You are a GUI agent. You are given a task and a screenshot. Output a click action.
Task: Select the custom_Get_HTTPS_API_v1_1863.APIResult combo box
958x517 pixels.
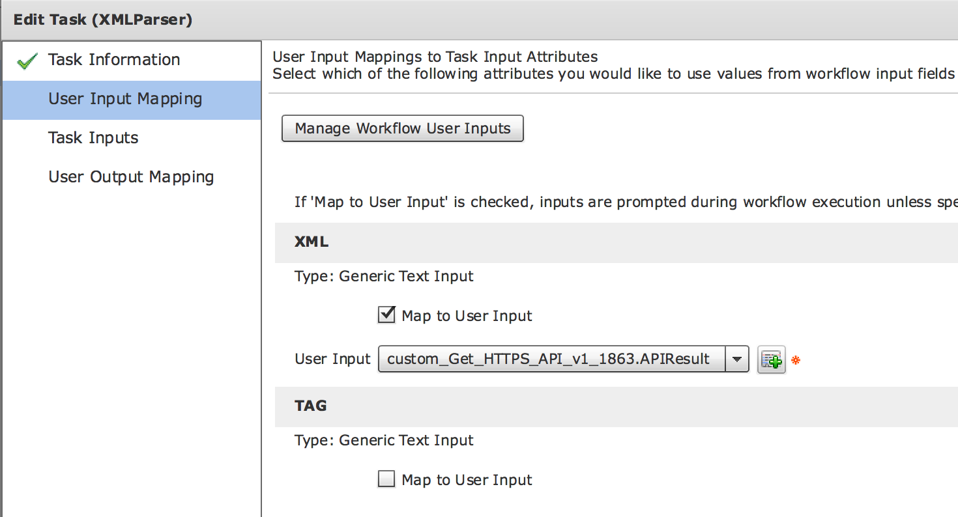click(563, 359)
